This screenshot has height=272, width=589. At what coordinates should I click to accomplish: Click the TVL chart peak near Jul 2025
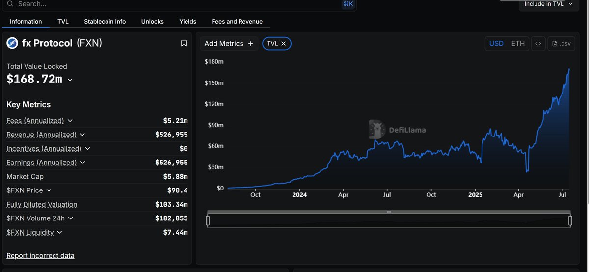pyautogui.click(x=569, y=70)
